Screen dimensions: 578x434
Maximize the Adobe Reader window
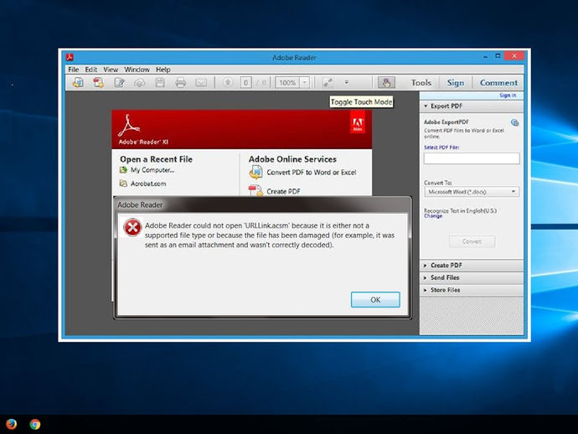[x=498, y=56]
